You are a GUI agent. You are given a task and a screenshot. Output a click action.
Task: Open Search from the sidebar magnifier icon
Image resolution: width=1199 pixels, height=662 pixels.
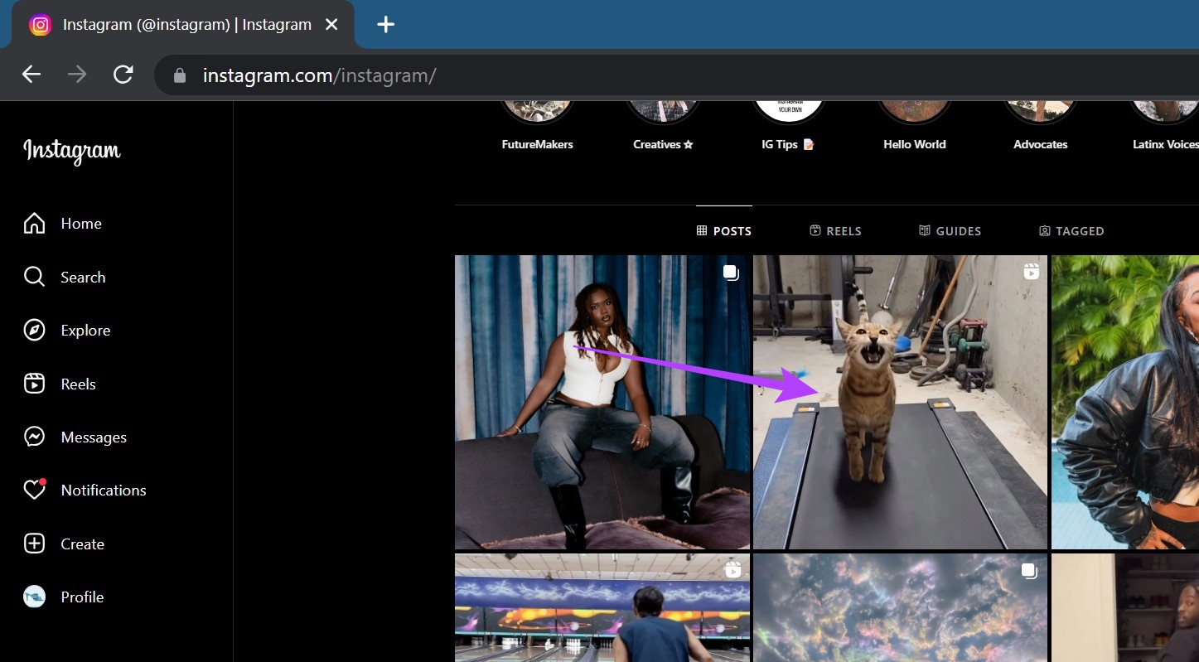pyautogui.click(x=34, y=277)
